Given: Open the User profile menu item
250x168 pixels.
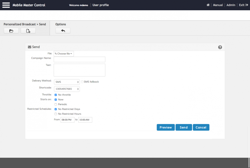Looking at the screenshot, I should (101, 5).
